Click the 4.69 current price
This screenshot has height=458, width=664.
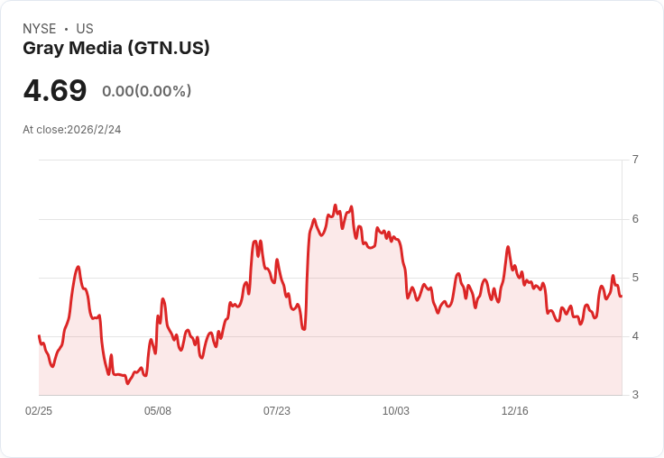coord(55,90)
